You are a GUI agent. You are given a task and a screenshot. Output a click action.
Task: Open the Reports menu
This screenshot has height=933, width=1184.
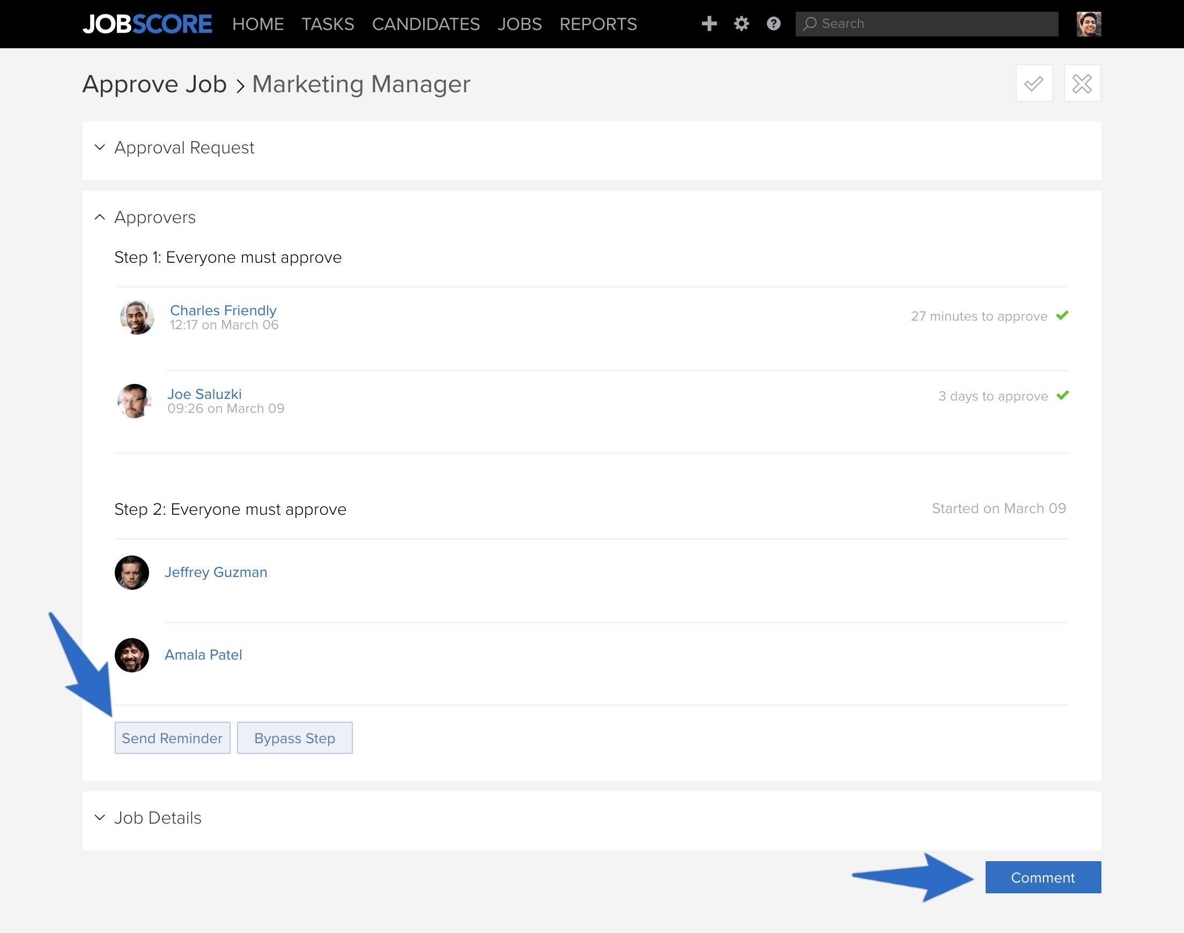tap(598, 24)
